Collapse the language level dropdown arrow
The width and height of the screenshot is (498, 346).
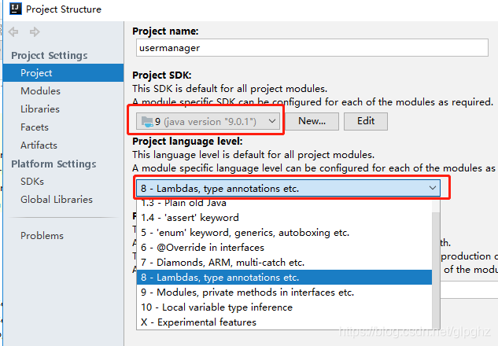point(432,188)
